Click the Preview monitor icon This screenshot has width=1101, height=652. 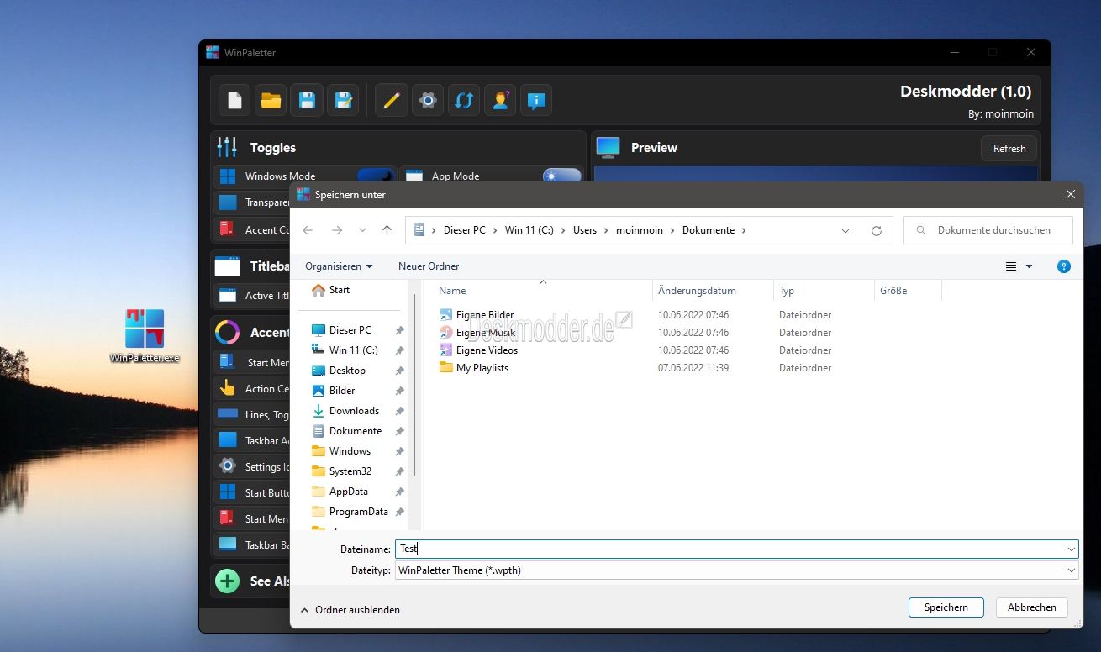pos(608,147)
